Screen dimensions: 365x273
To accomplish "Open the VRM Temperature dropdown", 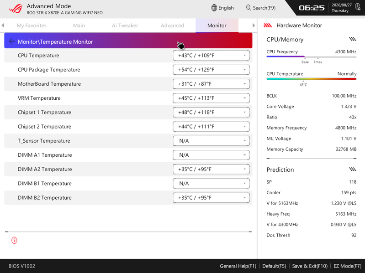I will coord(211,98).
